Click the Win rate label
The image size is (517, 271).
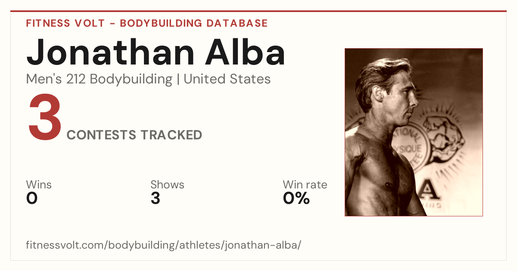pos(305,185)
